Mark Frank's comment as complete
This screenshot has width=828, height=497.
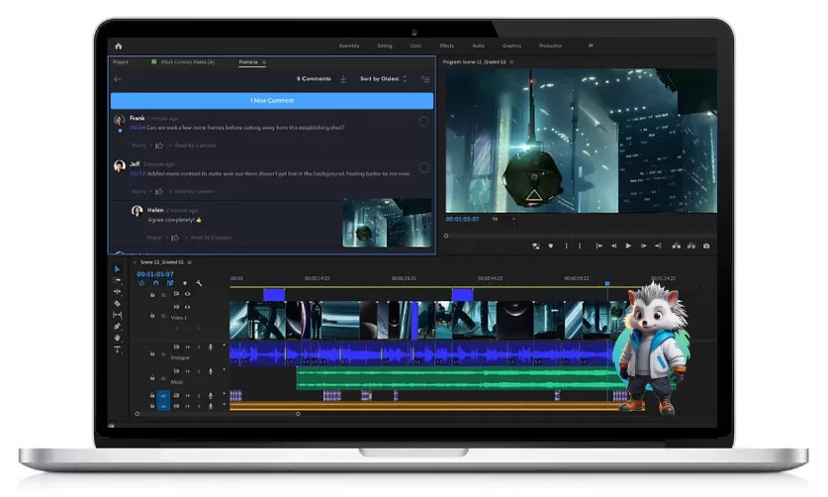point(423,121)
